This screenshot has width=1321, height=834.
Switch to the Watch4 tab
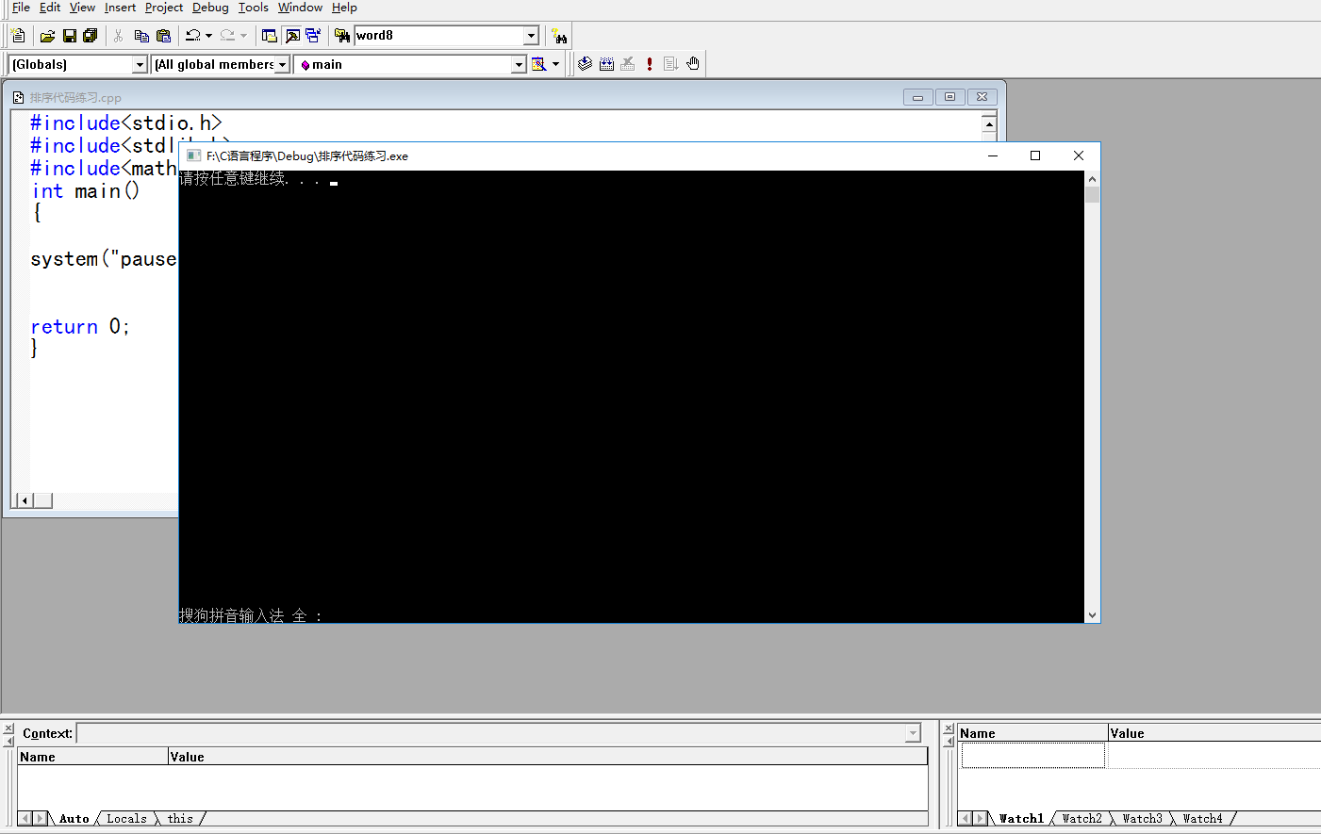click(x=1202, y=819)
